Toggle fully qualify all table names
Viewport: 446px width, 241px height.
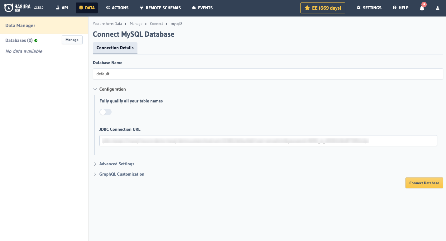tap(105, 112)
